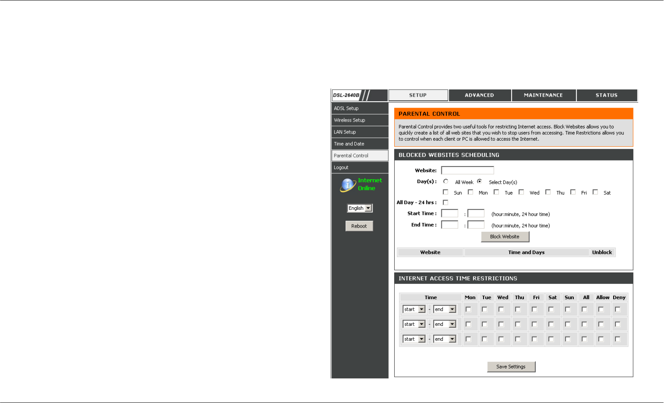Tick the Mon checkbox under Day(s)
The image size is (664, 403).
(x=470, y=192)
